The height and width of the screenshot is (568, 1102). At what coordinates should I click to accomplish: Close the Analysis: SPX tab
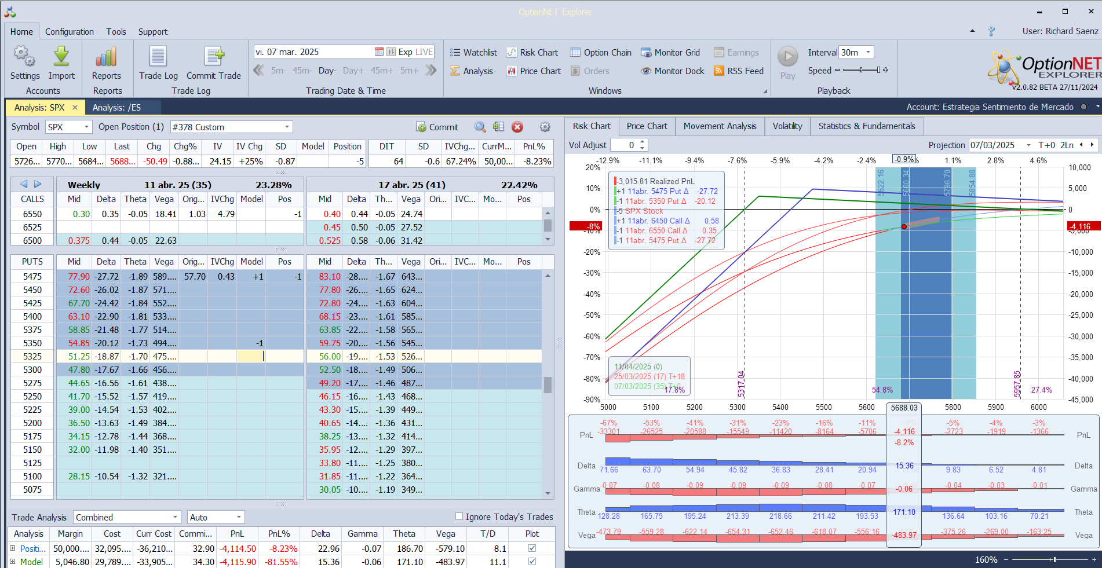click(75, 108)
